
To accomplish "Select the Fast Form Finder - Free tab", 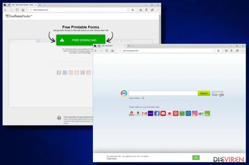I will click(x=24, y=5).
